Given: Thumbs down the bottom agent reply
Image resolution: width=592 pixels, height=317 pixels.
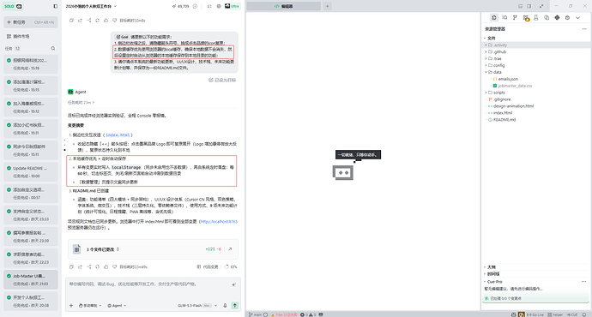Looking at the screenshot, I should (x=115, y=266).
